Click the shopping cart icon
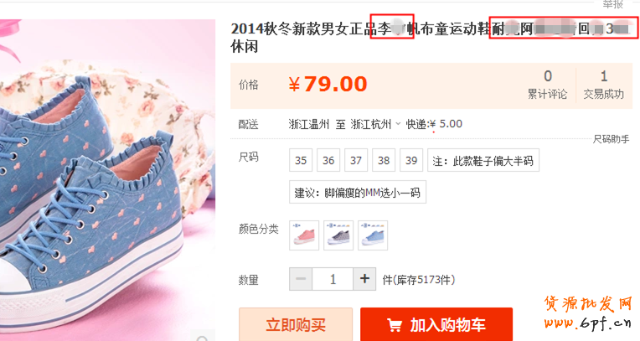This screenshot has width=640, height=341. pos(395,325)
